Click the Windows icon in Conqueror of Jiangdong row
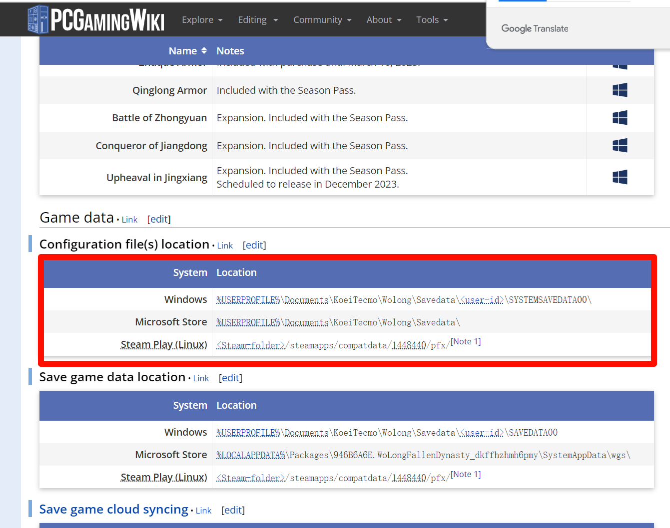 tap(620, 146)
